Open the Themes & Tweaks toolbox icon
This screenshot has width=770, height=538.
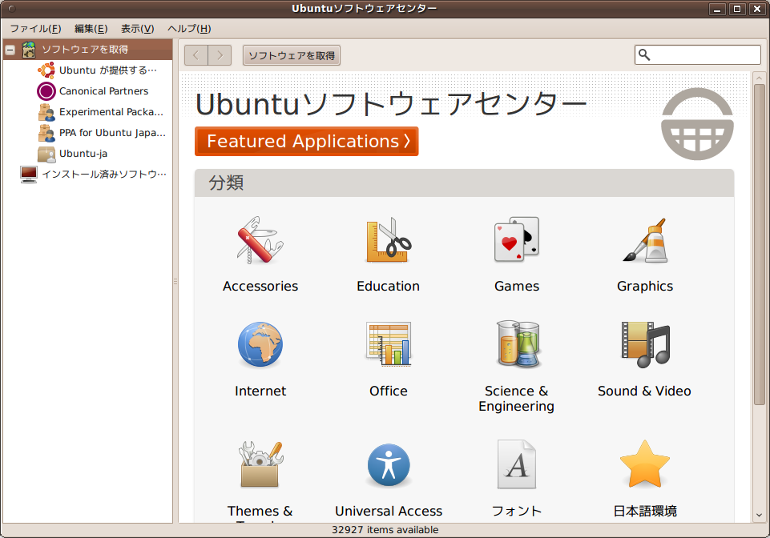[x=260, y=464]
